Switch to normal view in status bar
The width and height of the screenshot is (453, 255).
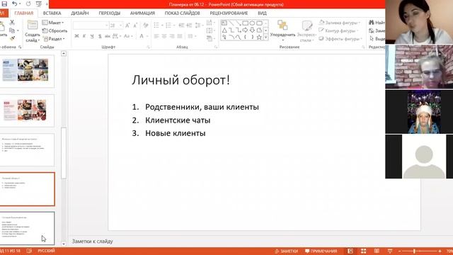pyautogui.click(x=350, y=251)
